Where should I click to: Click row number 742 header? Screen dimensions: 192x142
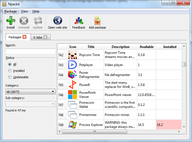(62, 55)
